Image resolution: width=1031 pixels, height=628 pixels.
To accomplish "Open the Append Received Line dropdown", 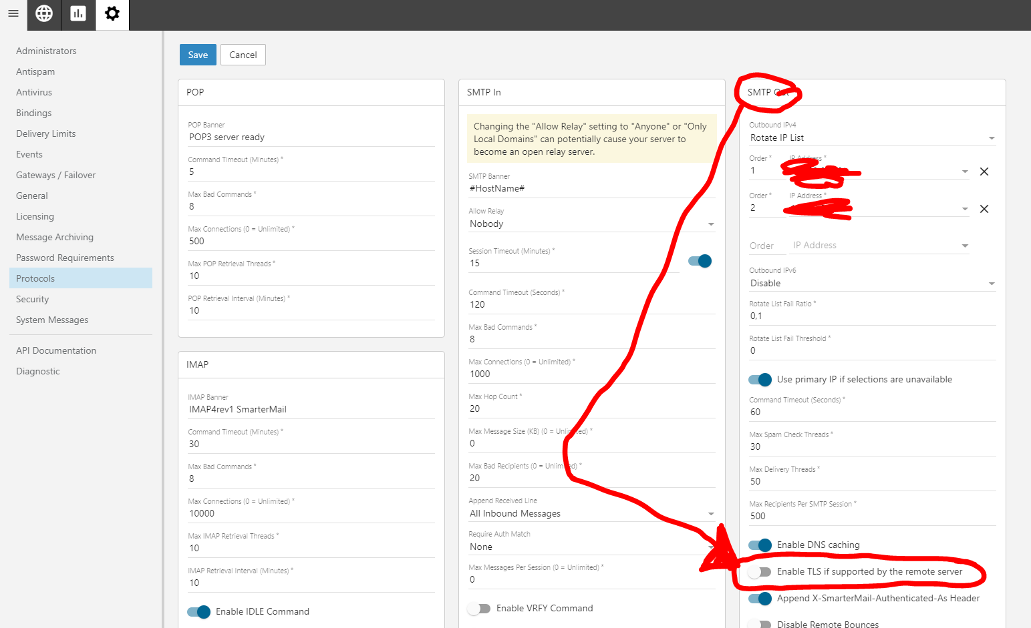I will tap(591, 514).
